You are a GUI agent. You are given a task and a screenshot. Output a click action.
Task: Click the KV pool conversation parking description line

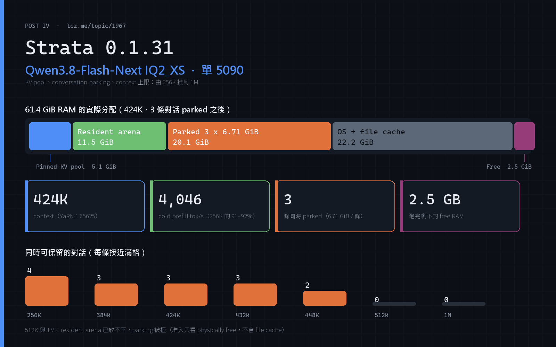[112, 82]
